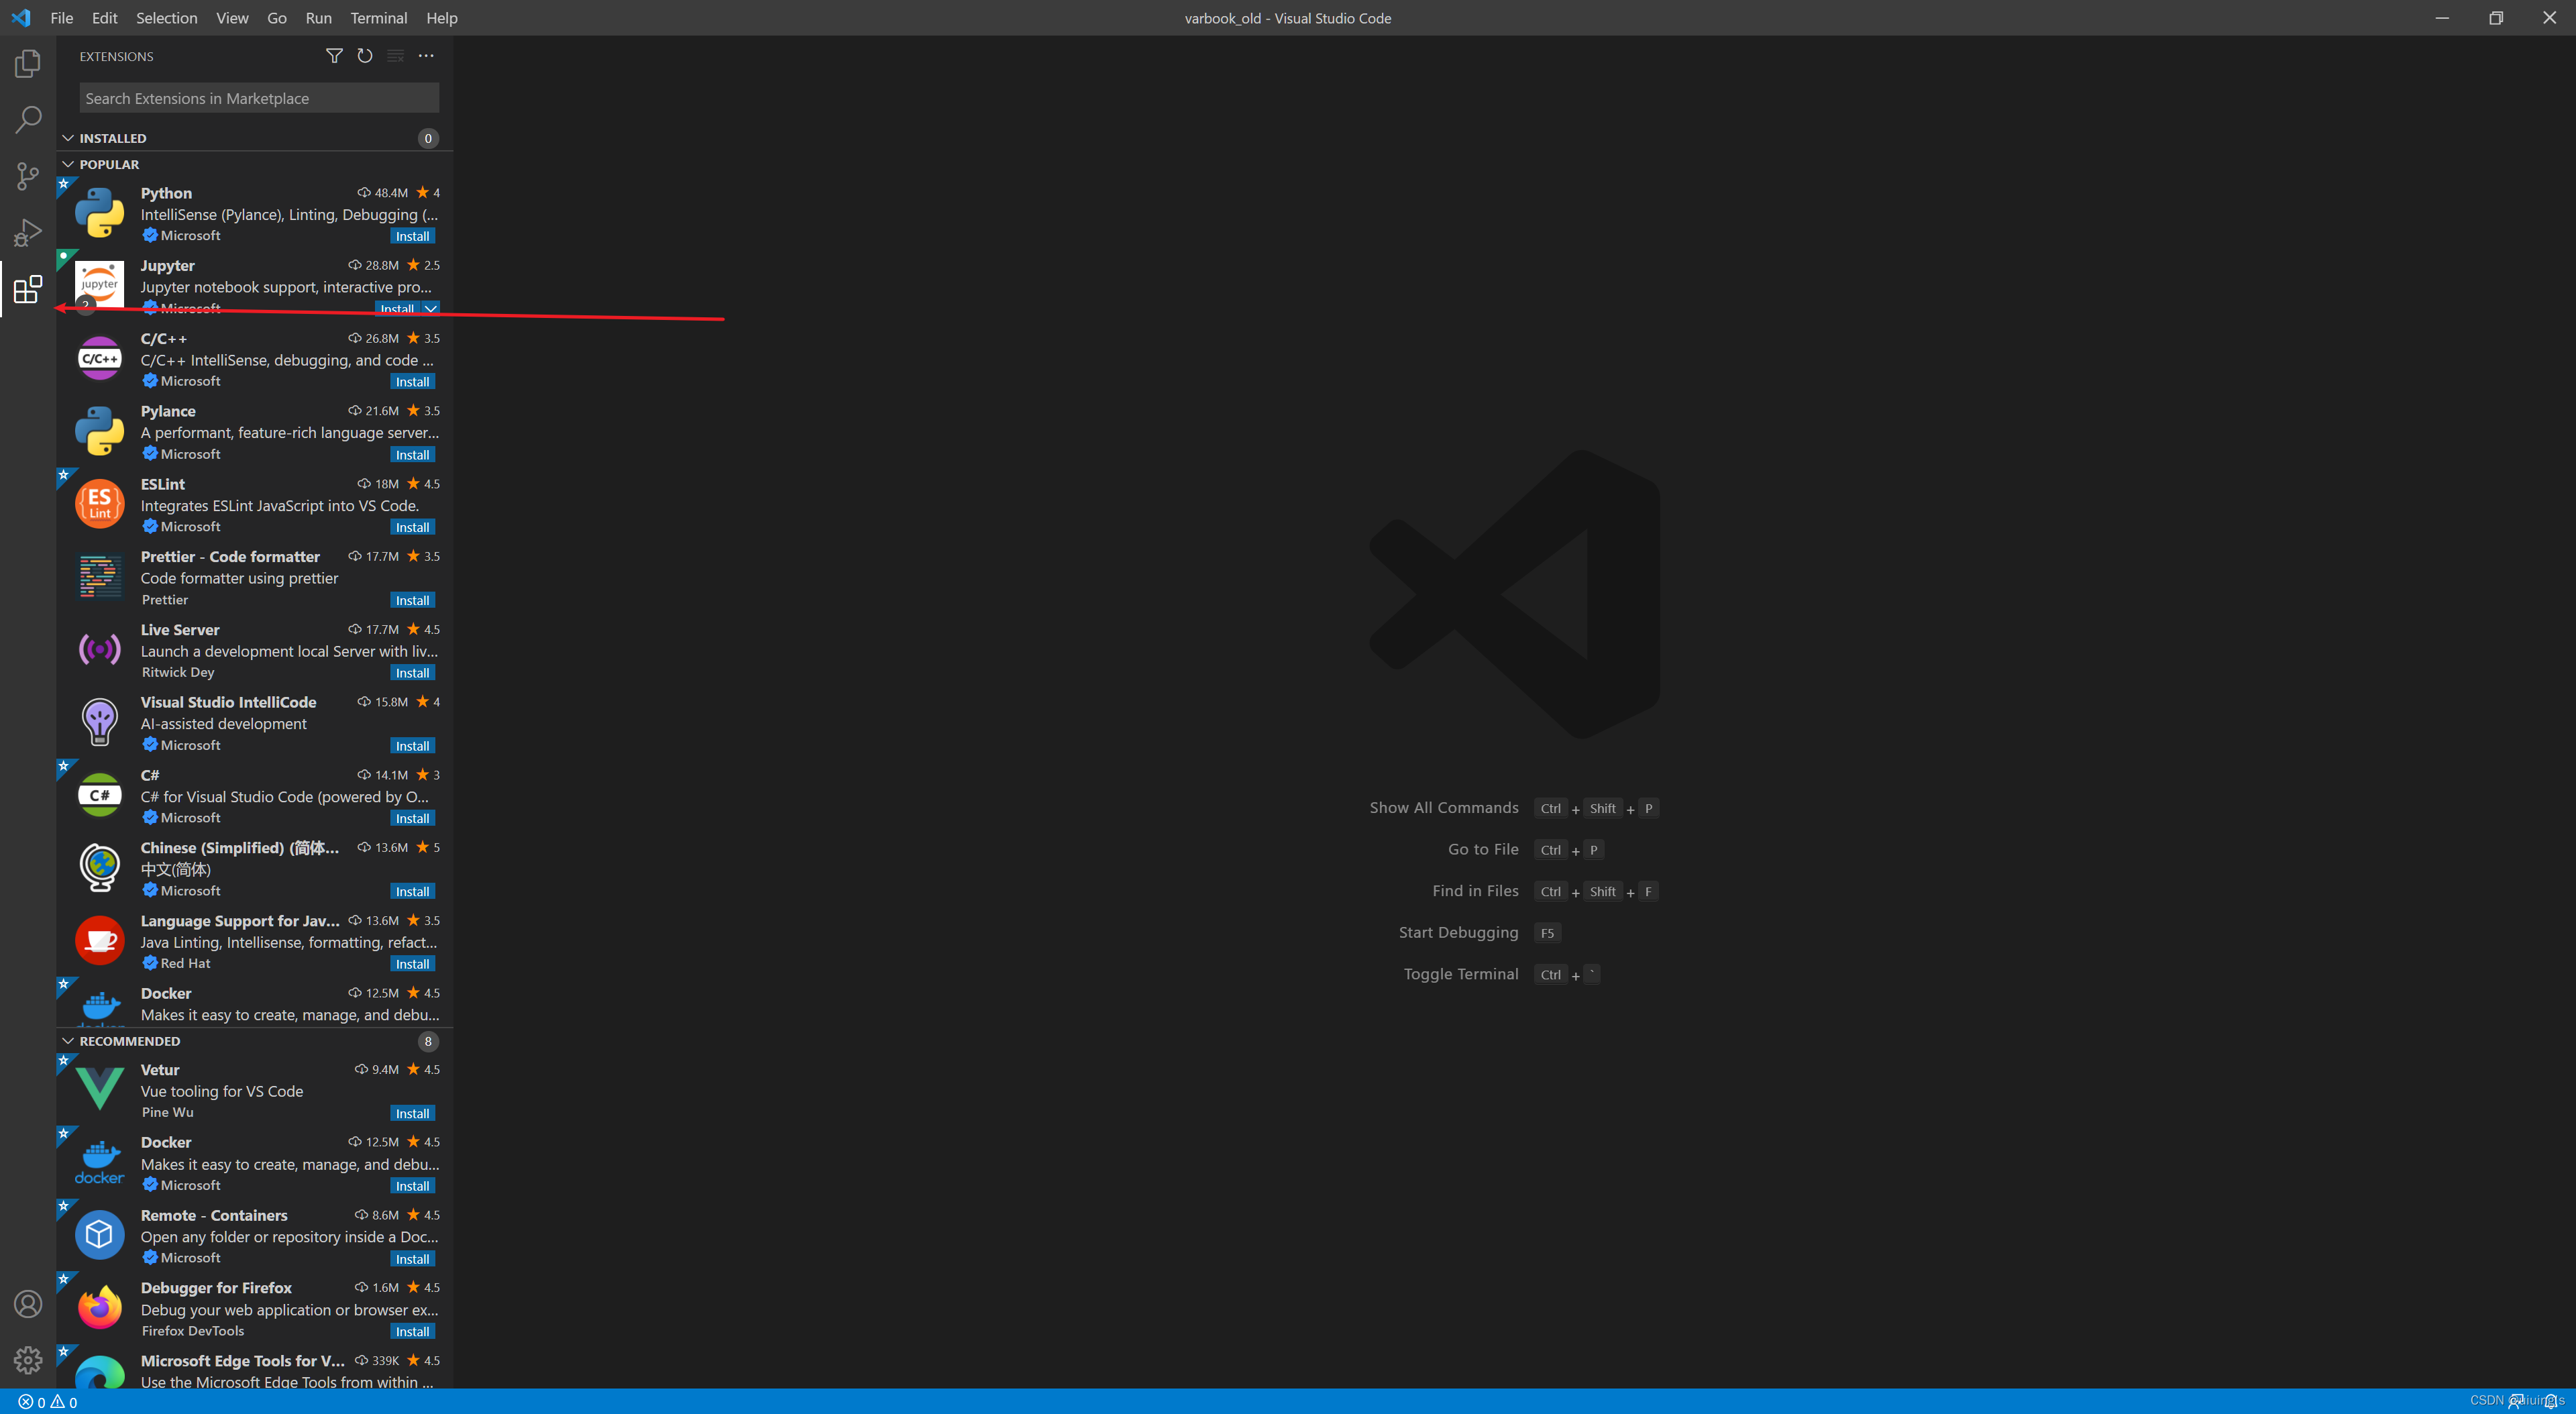The height and width of the screenshot is (1414, 2576).
Task: Open the Run menu
Action: [318, 18]
